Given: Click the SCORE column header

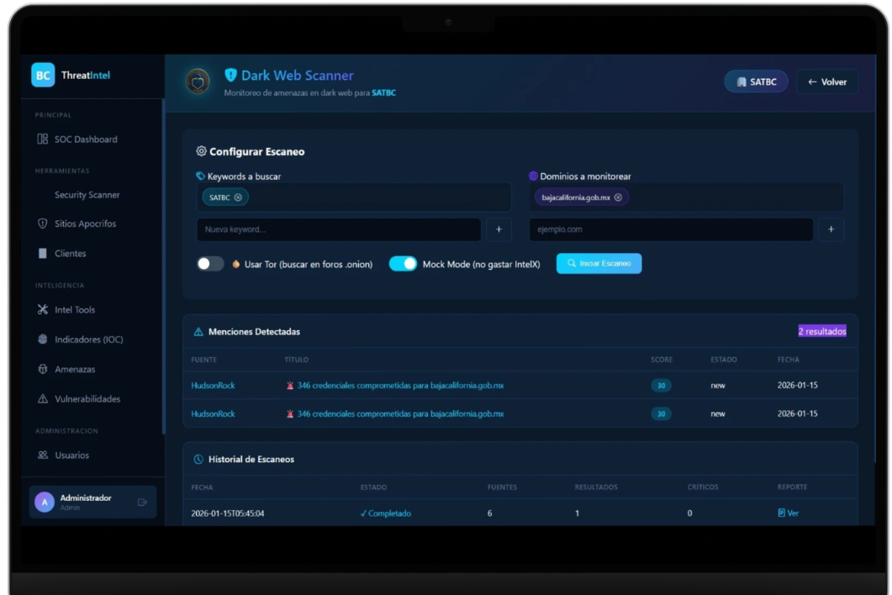Looking at the screenshot, I should pyautogui.click(x=662, y=360).
